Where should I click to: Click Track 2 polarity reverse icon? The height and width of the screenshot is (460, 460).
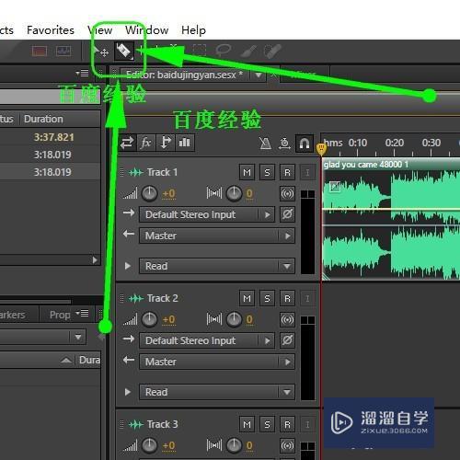pos(287,340)
